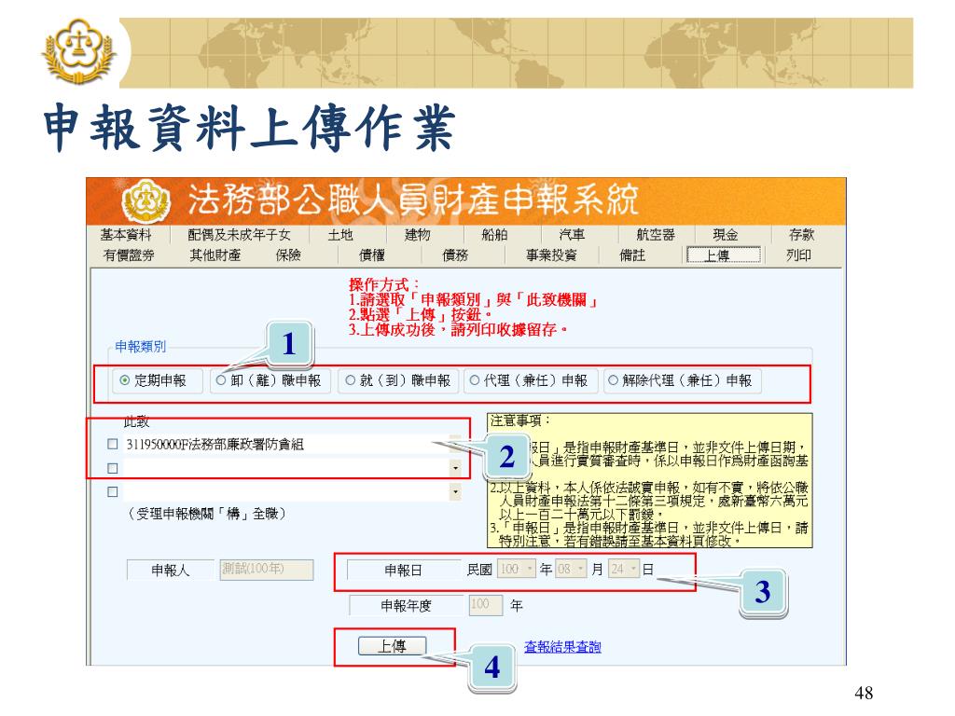955x716 pixels.
Task: Go to the 汽車 tab
Action: point(572,234)
